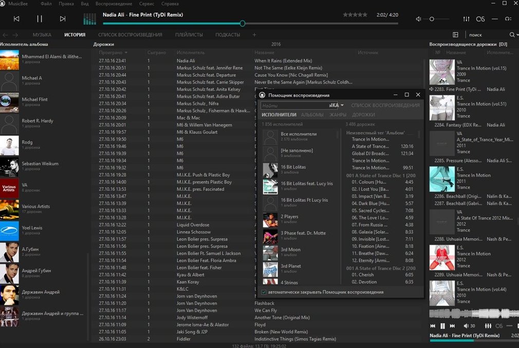
Task: Select the АЛЬБОМЫ tab in Помощник window
Action: (312, 114)
